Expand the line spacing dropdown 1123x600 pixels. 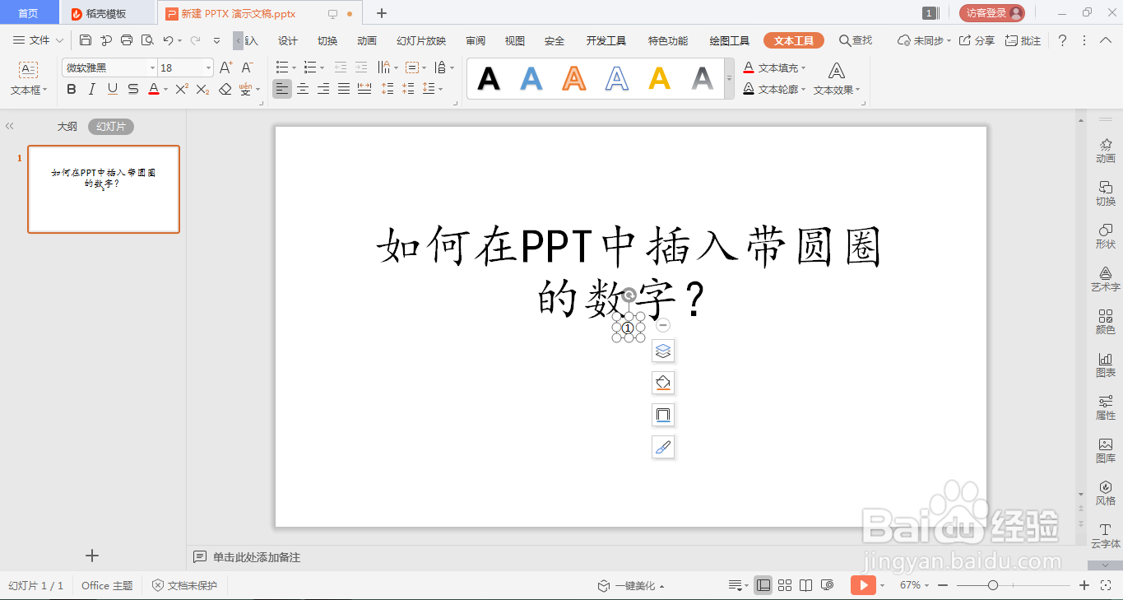434,89
